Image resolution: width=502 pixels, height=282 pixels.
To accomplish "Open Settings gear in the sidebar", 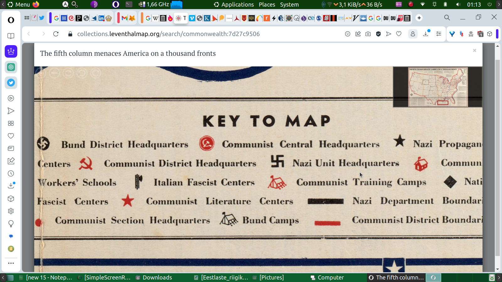I will pos(11,211).
